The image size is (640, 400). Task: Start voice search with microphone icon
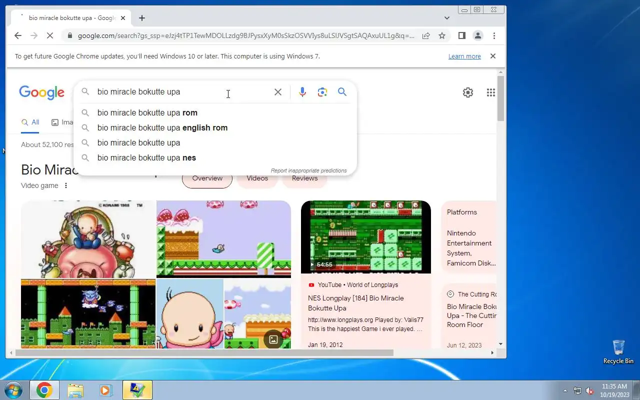pyautogui.click(x=302, y=92)
